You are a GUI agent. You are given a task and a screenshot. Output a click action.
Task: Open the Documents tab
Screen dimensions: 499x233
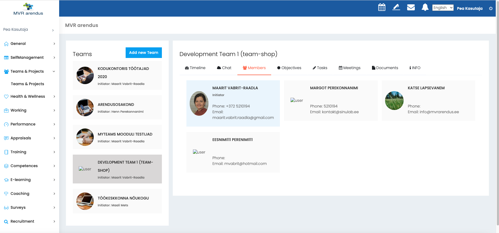(x=385, y=68)
